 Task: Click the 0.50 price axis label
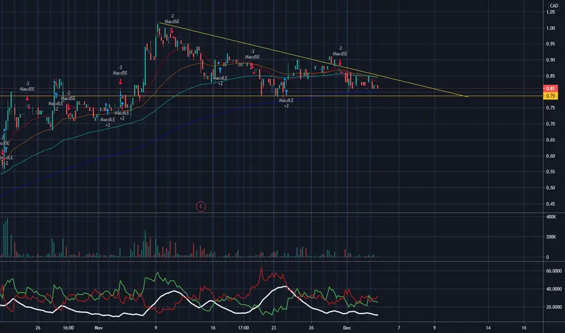tap(550, 188)
